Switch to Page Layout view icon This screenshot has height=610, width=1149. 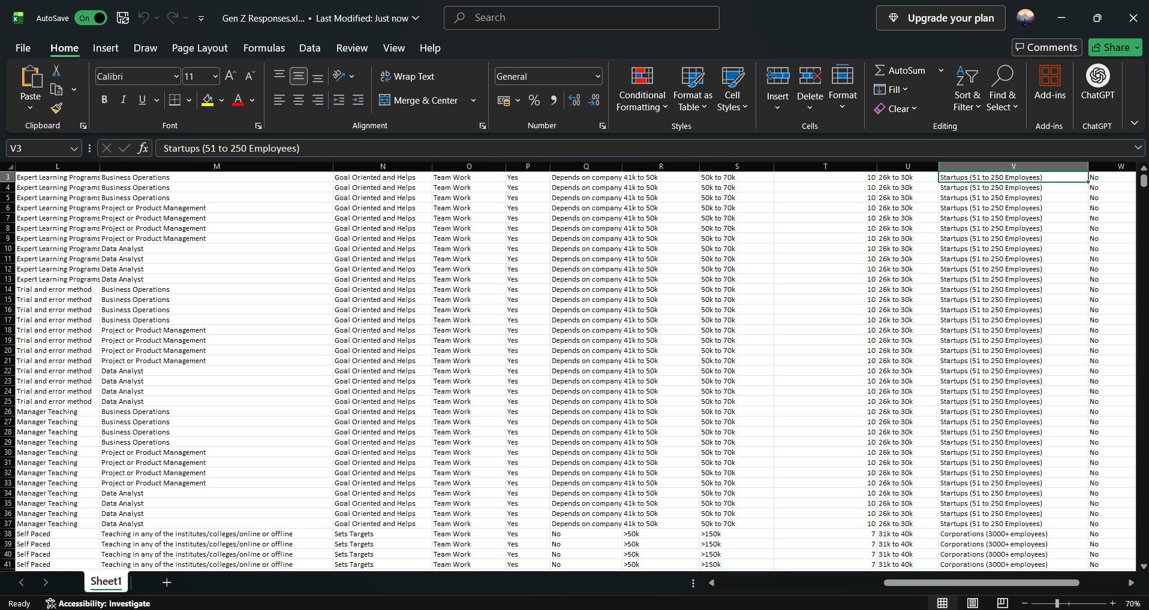(x=973, y=603)
